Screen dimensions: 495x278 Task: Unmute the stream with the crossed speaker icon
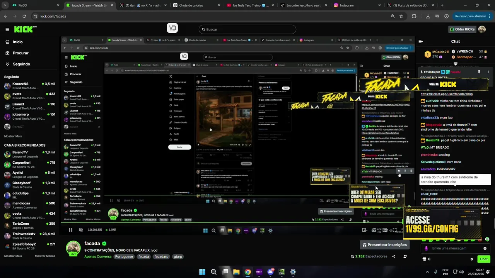click(x=80, y=230)
